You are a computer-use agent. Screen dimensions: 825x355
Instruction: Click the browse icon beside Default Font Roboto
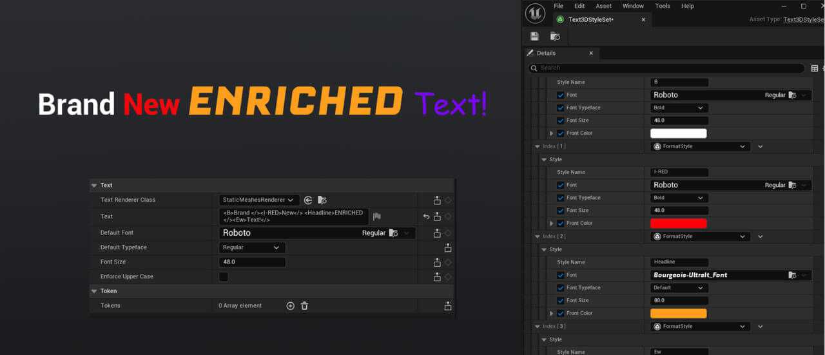393,233
